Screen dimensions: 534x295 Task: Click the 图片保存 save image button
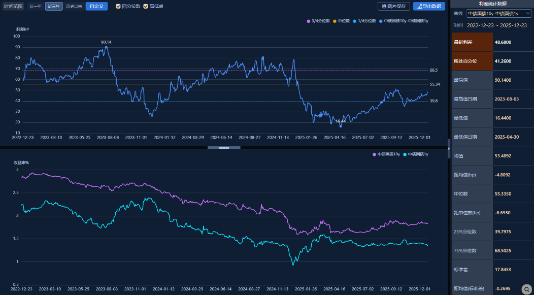pyautogui.click(x=393, y=6)
